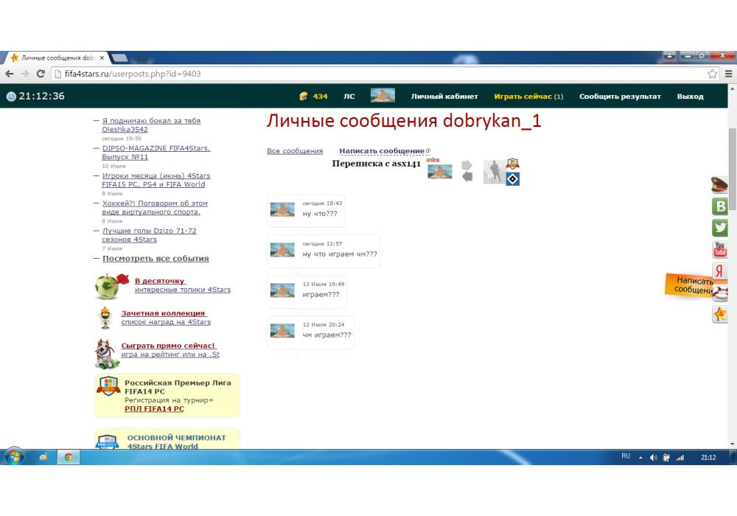This screenshot has width=737, height=516.
Task: Click the VKontakte share icon in sidebar
Action: click(720, 206)
